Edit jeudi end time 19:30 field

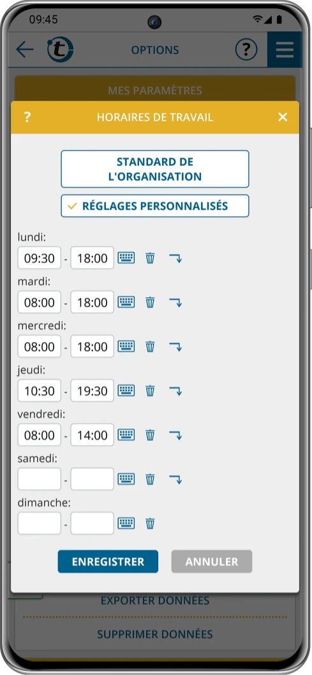(x=92, y=391)
